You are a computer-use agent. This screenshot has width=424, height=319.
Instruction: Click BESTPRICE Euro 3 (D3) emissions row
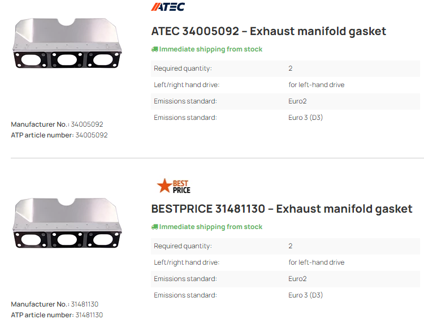click(x=285, y=295)
